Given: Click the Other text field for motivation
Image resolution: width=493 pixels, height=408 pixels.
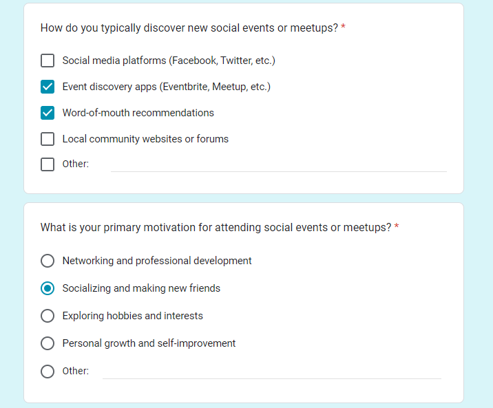Looking at the screenshot, I should coord(272,372).
